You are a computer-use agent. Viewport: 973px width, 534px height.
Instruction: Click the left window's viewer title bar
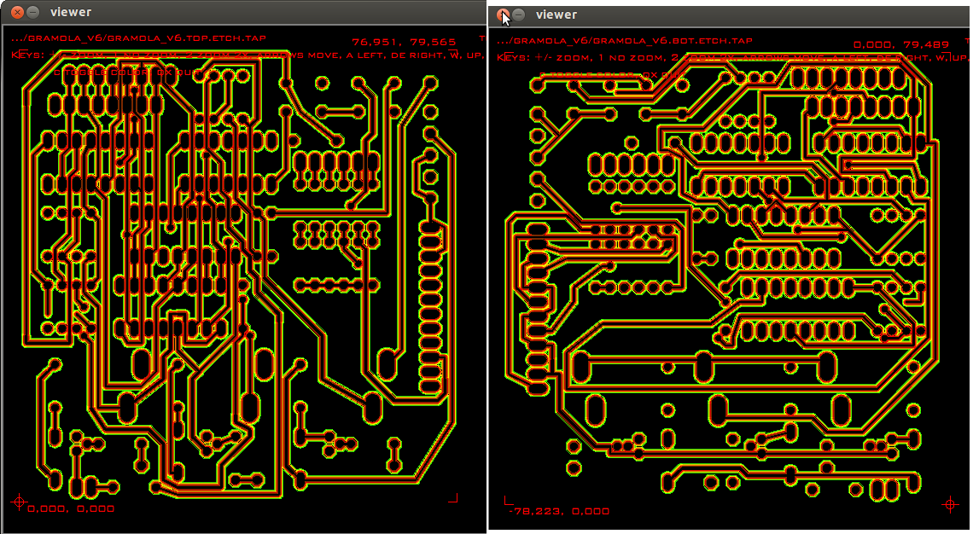pos(256,12)
